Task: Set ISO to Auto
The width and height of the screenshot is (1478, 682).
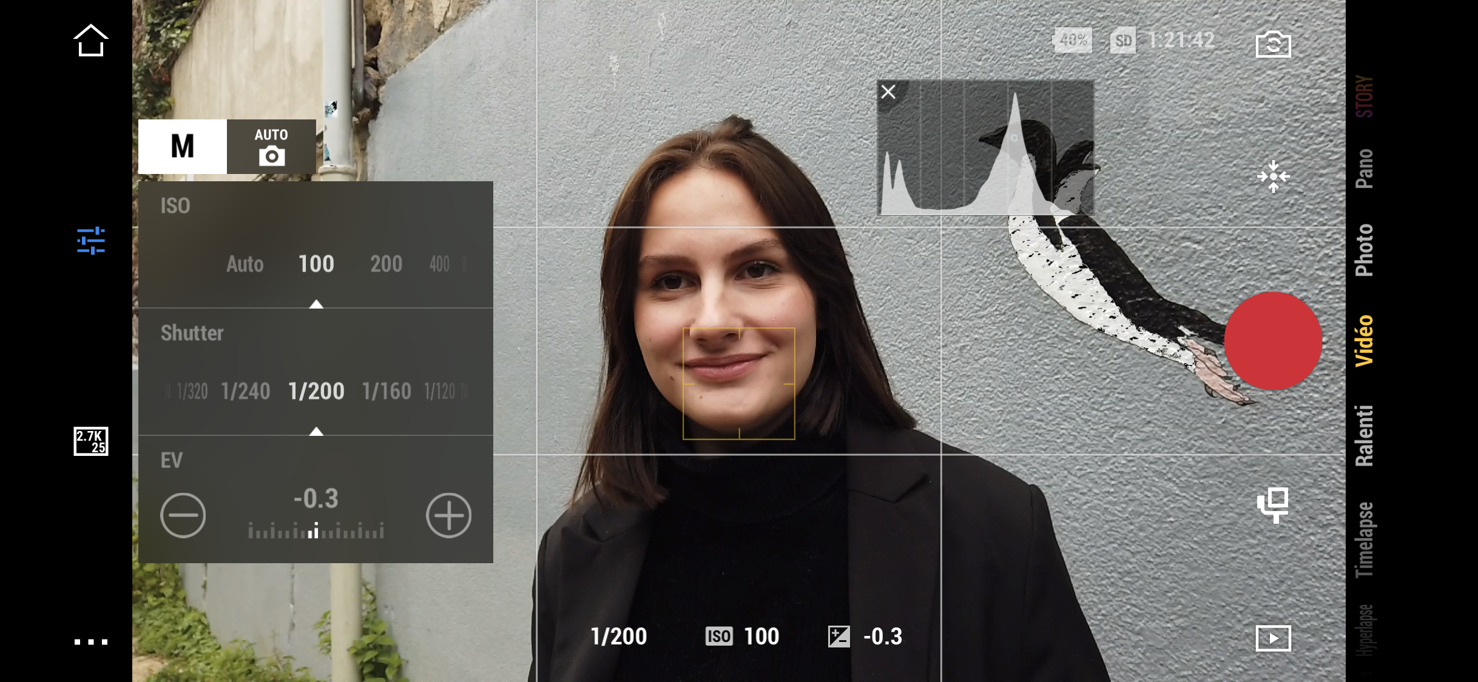Action: [245, 264]
